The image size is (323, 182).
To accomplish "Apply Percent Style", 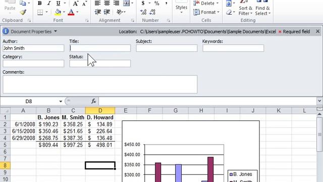I will tap(157, 3).
